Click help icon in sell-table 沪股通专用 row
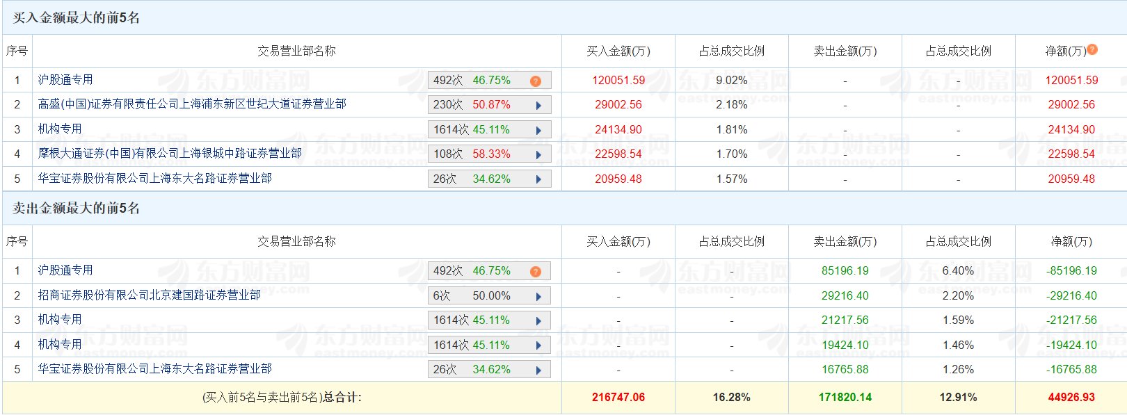The image size is (1127, 415). pyautogui.click(x=535, y=271)
